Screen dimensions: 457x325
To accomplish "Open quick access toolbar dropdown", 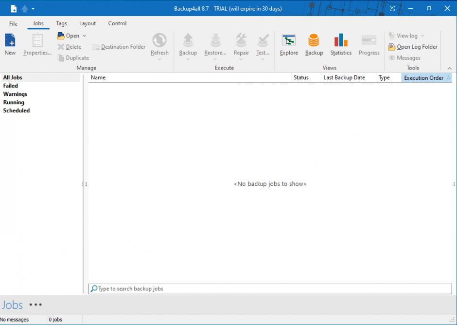I will (x=33, y=9).
